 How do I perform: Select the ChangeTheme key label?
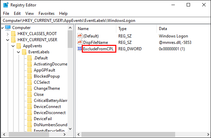click(47, 88)
